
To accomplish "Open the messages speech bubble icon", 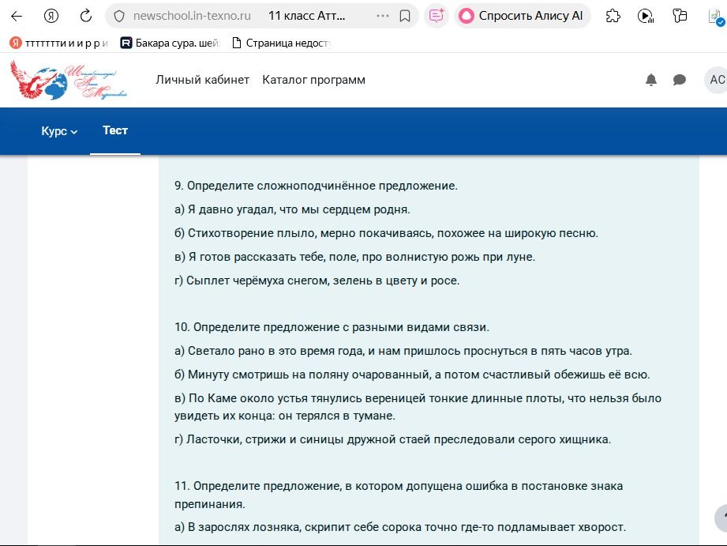I will [x=680, y=80].
